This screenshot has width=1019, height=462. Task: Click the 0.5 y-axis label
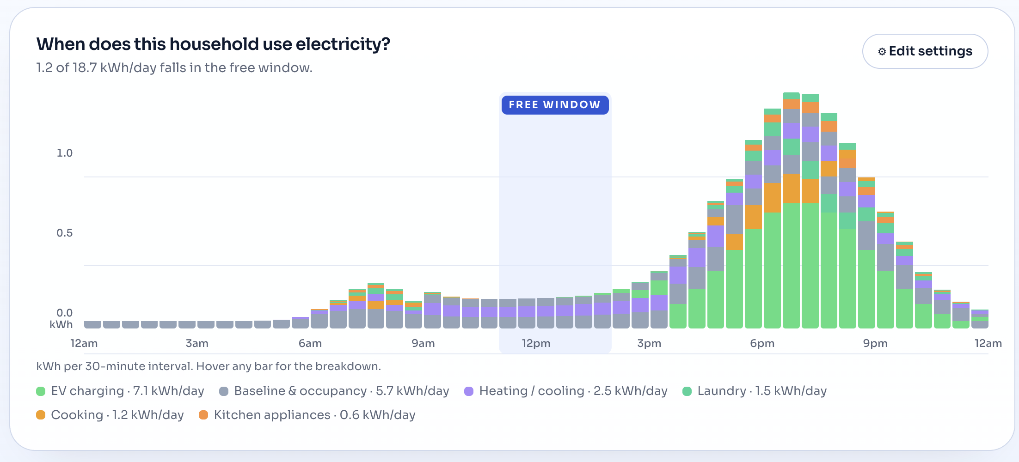65,233
